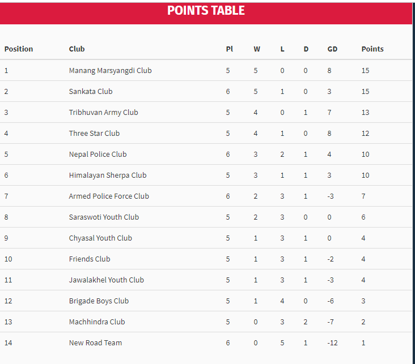
Task: Click New Road Team name
Action: pyautogui.click(x=95, y=343)
